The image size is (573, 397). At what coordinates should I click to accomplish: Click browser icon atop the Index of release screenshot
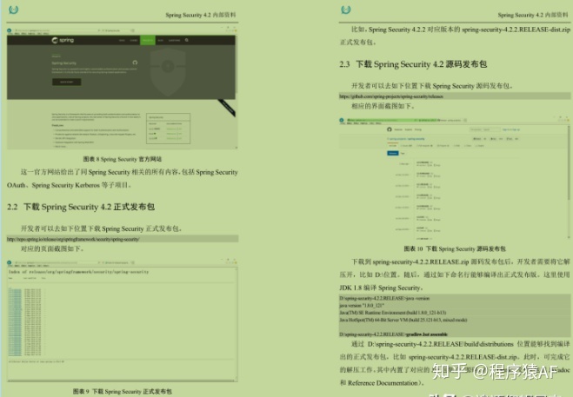10,262
